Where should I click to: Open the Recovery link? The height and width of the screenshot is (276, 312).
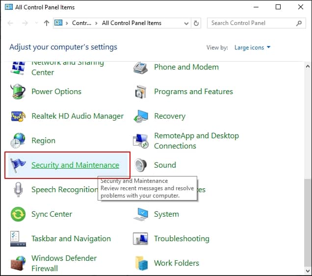170,116
